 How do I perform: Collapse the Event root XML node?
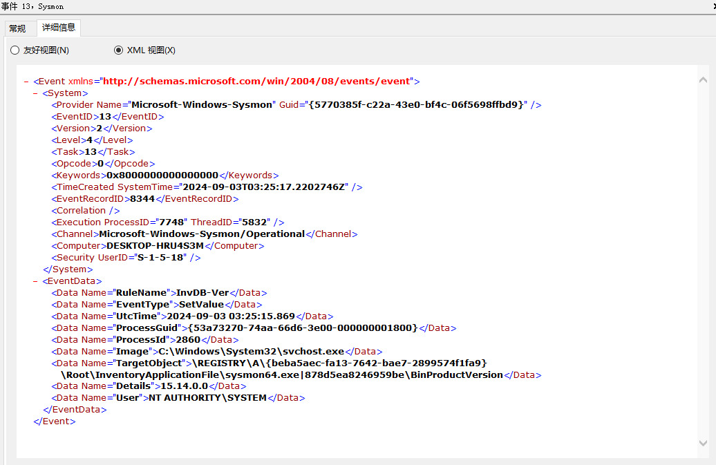(x=26, y=82)
